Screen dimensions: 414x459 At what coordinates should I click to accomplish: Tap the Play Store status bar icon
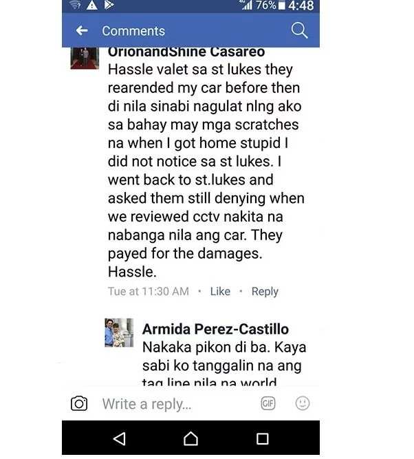click(109, 5)
